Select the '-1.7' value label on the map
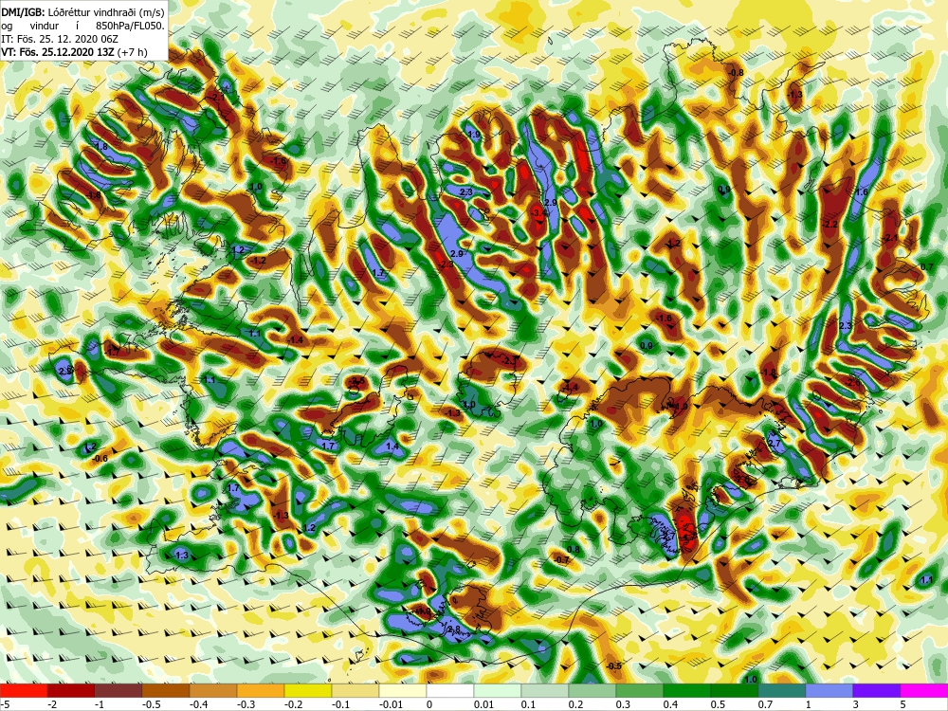The height and width of the screenshot is (711, 948). point(113,352)
